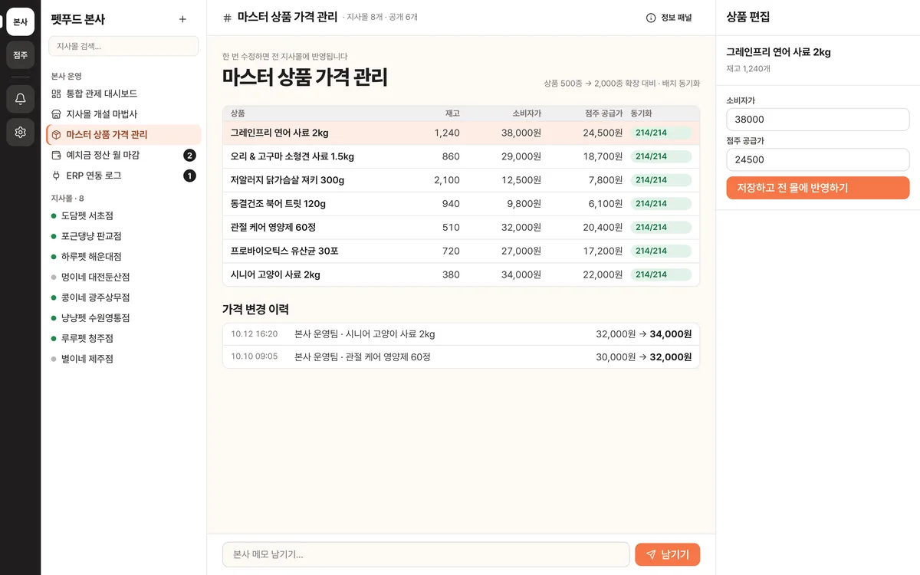Open 예치금 정산 월 마감 channel

[123, 155]
